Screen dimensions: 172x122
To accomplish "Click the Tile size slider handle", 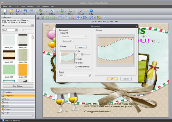I will click(x=82, y=54).
